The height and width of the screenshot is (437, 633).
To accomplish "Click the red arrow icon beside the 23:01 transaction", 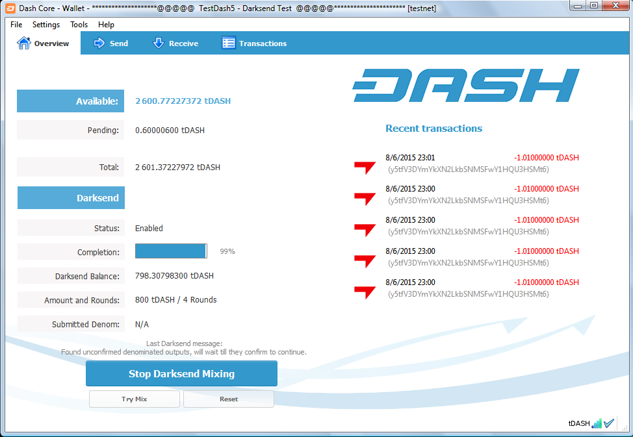I will point(365,168).
